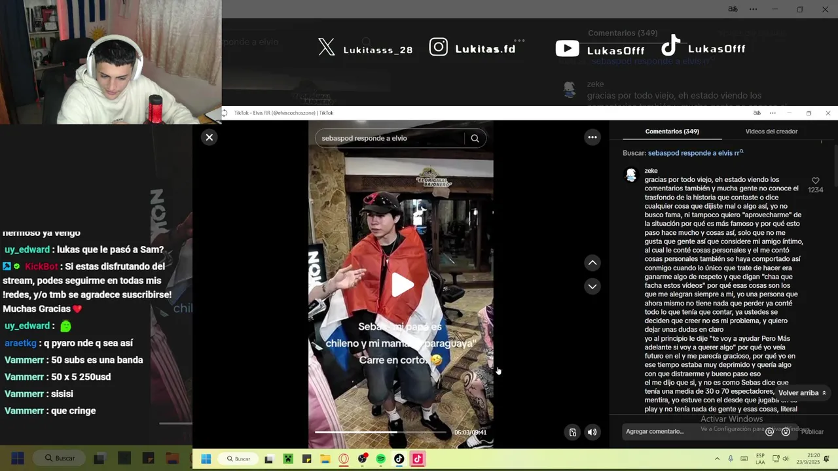Image resolution: width=838 pixels, height=471 pixels.
Task: Mute the video with speaker icon
Action: [592, 432]
